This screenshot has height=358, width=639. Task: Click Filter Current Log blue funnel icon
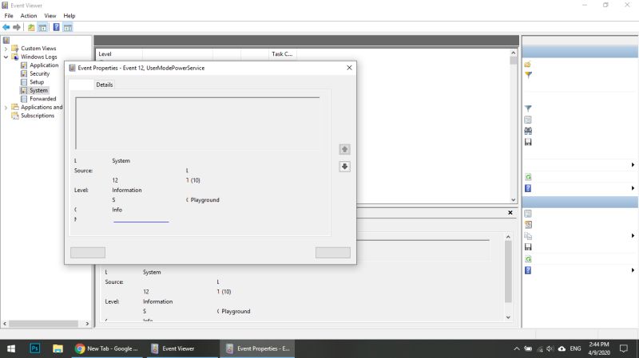click(x=528, y=108)
